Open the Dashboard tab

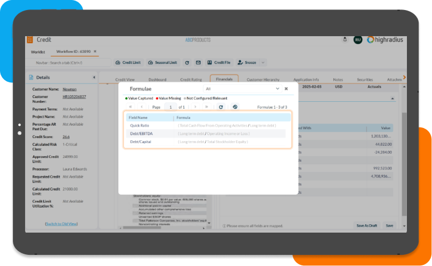coord(157,80)
